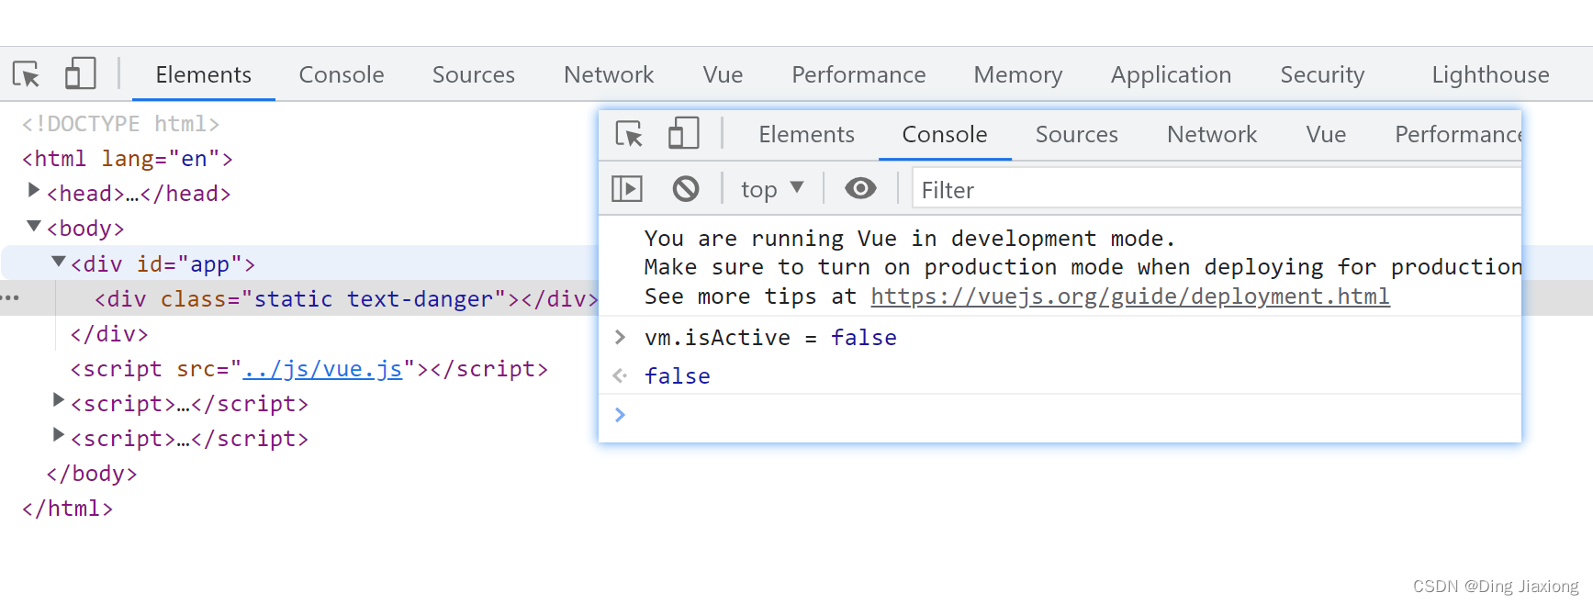This screenshot has height=604, width=1593.
Task: Click the three-dots actions for selected node
Action: [x=10, y=297]
